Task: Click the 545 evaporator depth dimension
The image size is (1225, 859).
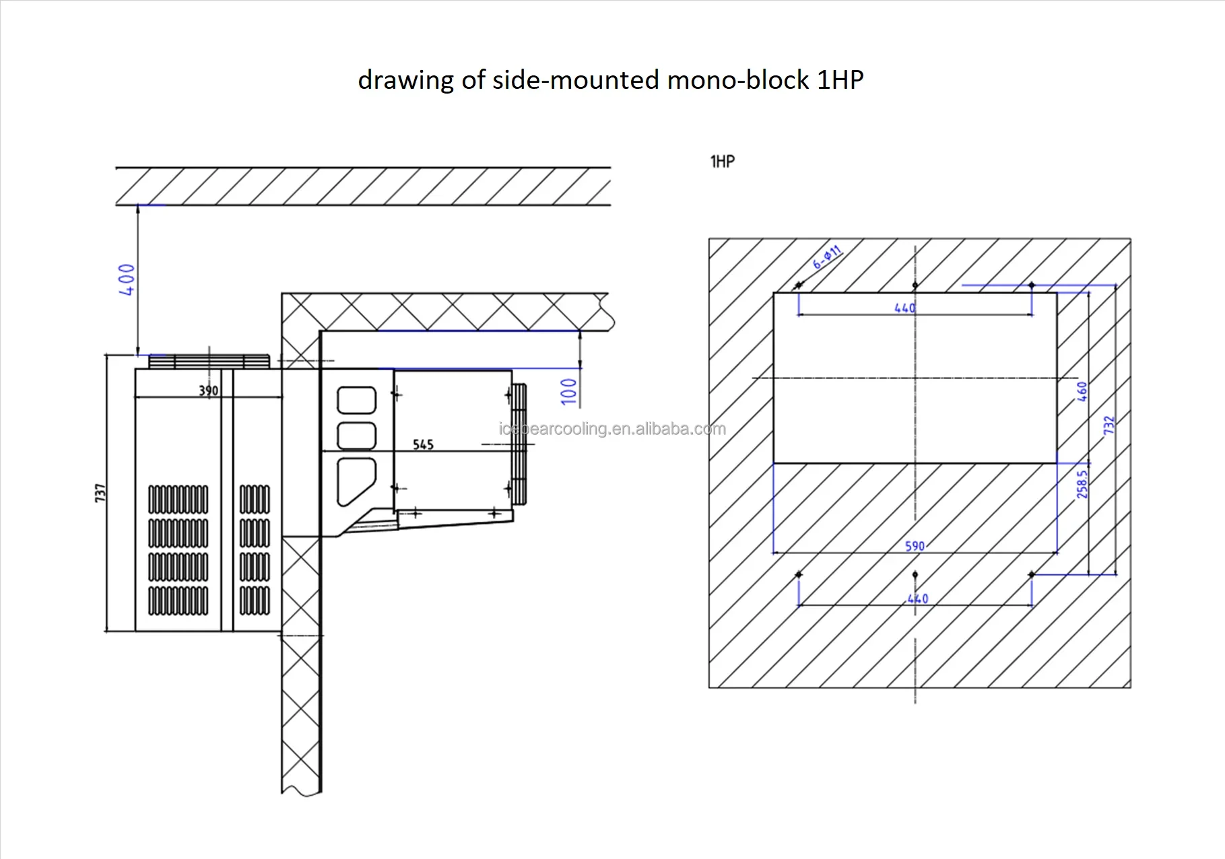Action: [423, 444]
